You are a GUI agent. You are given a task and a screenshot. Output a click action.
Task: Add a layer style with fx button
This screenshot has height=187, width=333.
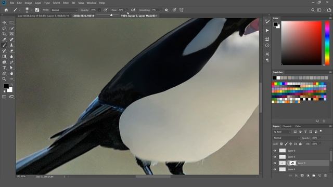297,176
